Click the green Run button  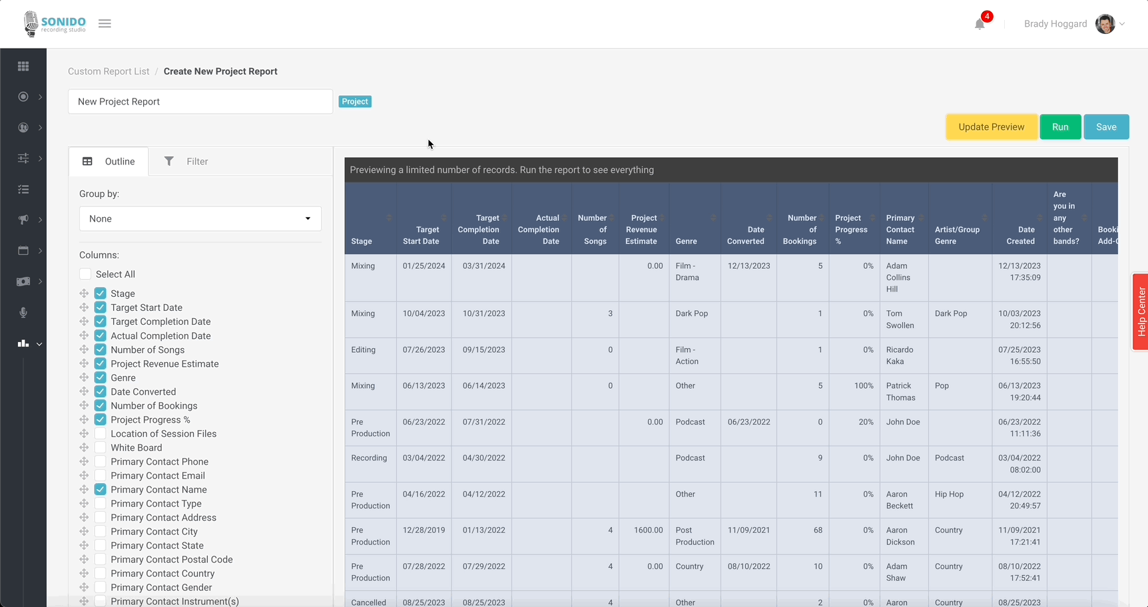click(1060, 127)
